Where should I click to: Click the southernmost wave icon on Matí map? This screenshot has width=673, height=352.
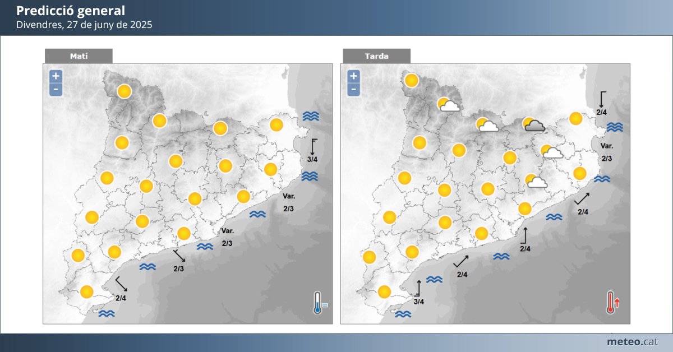pyautogui.click(x=107, y=314)
